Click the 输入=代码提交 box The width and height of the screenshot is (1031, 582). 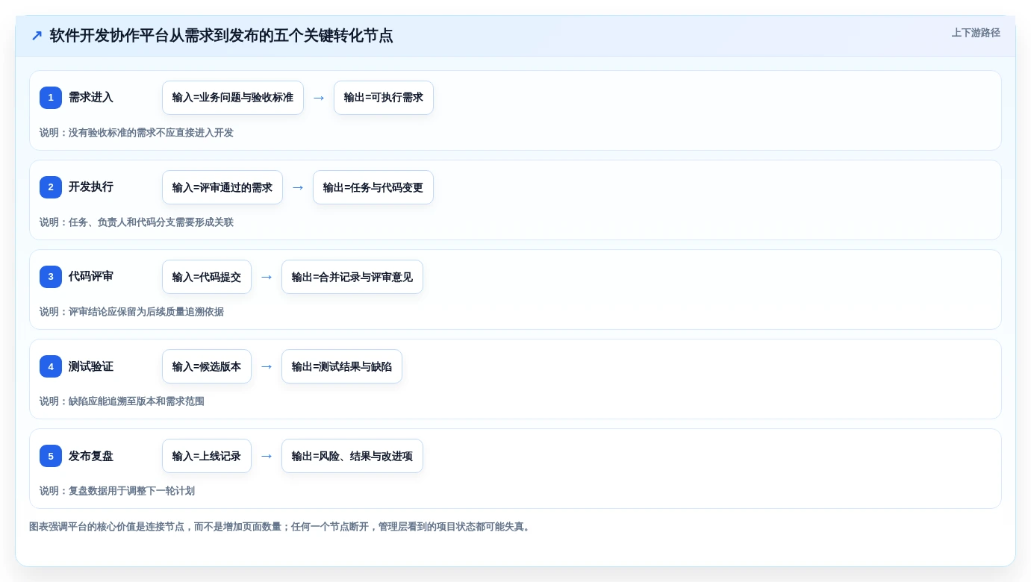click(x=207, y=277)
